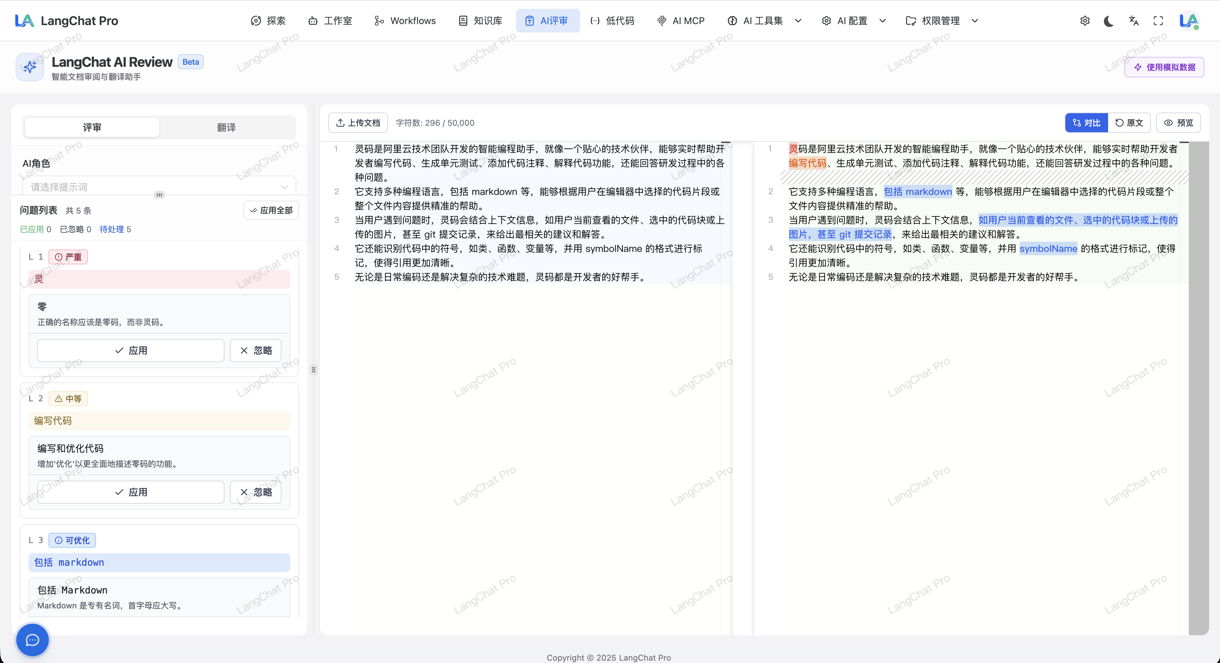This screenshot has height=663, width=1220.
Task: Ignore the 编写代码 issue suggestion
Action: pyautogui.click(x=256, y=492)
